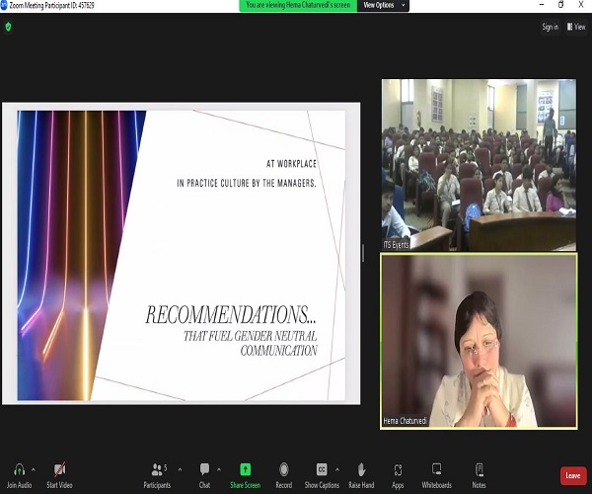
Task: Click the 'You are viewing Hema Chaturvedi's screen' banner
Action: click(298, 5)
